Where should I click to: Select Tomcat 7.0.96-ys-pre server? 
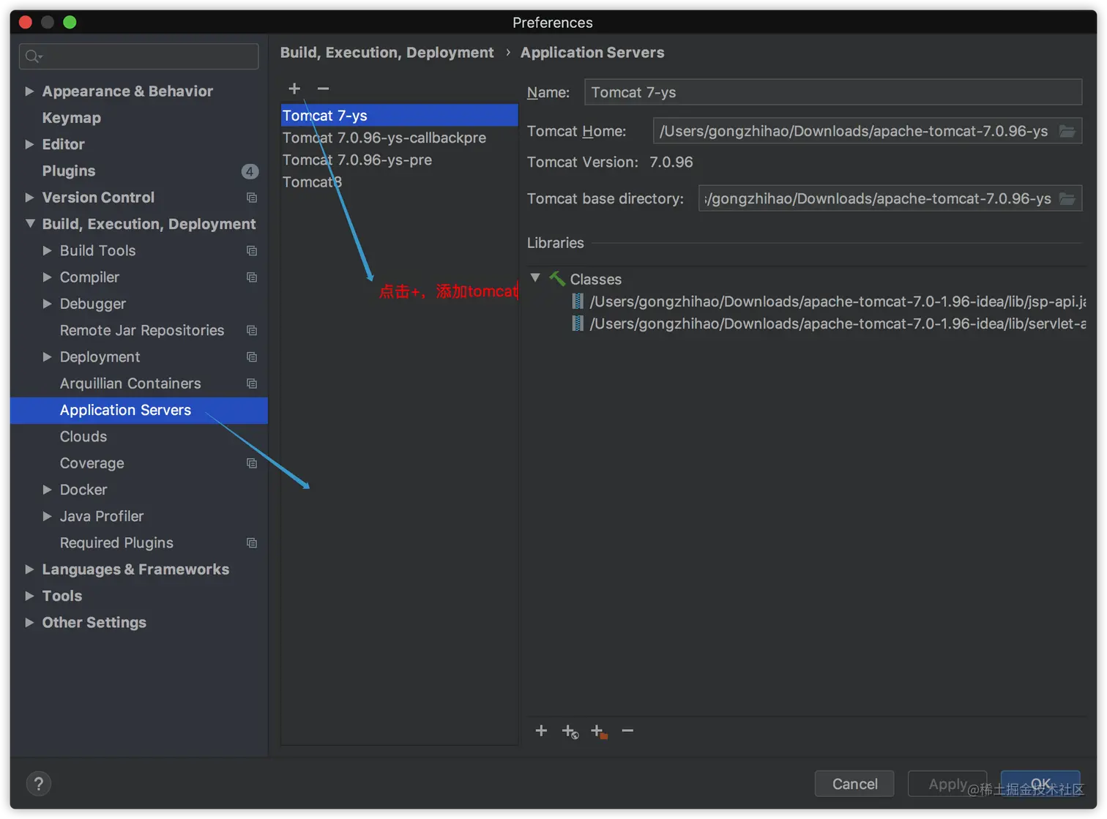(399, 160)
